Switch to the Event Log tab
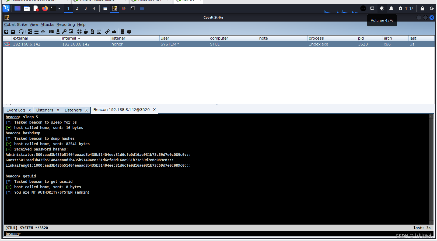The image size is (437, 241). tap(16, 110)
